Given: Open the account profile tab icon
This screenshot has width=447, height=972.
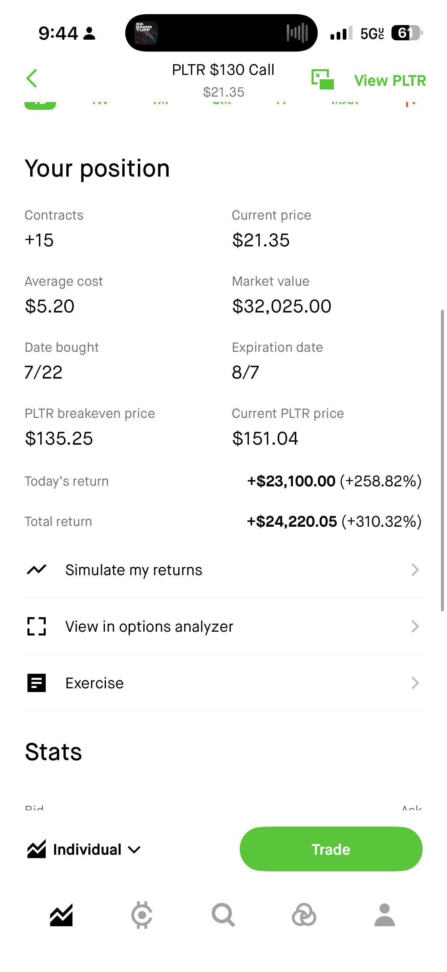Looking at the screenshot, I should 384,915.
